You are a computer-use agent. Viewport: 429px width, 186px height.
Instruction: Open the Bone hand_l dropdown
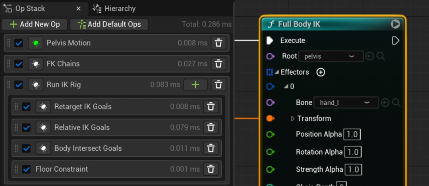click(x=346, y=103)
